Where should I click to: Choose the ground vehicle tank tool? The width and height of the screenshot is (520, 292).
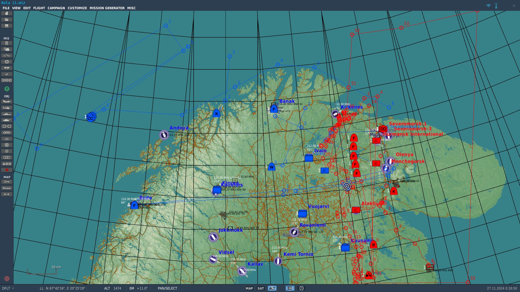6,120
